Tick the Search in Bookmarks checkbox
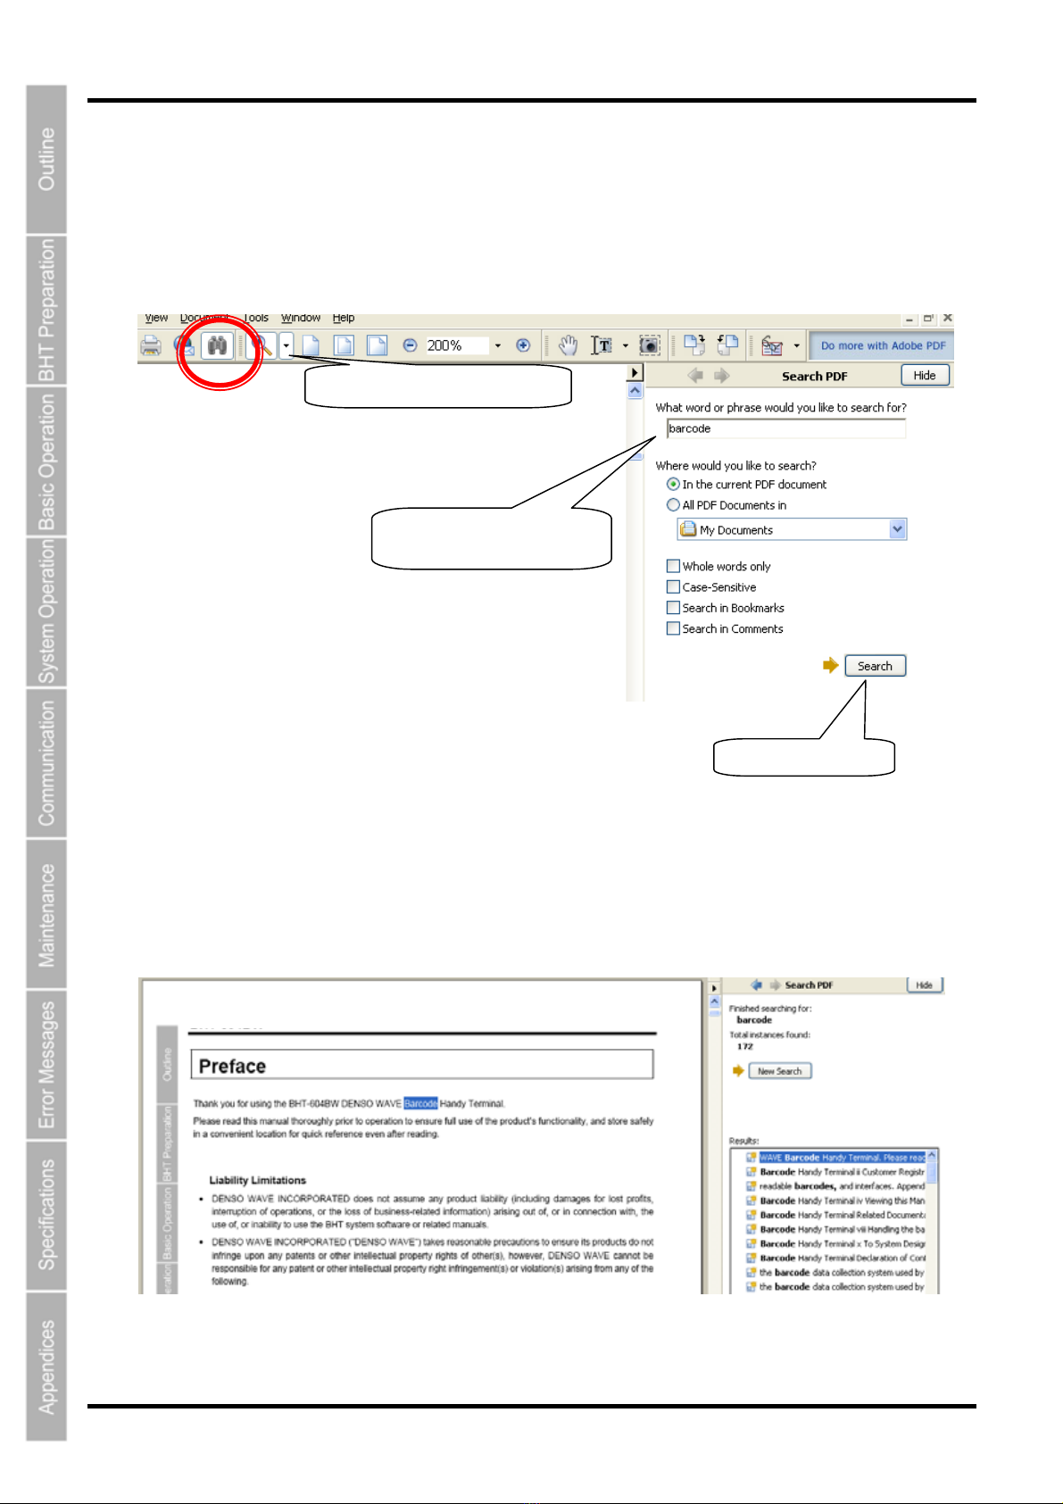The height and width of the screenshot is (1504, 1063). pos(673,607)
